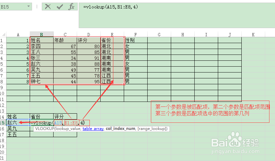Open the Name Box dropdown arrow
The image size is (275, 161).
click(28, 7)
